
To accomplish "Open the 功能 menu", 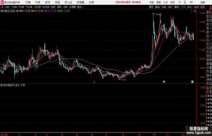I will [x=151, y=2].
